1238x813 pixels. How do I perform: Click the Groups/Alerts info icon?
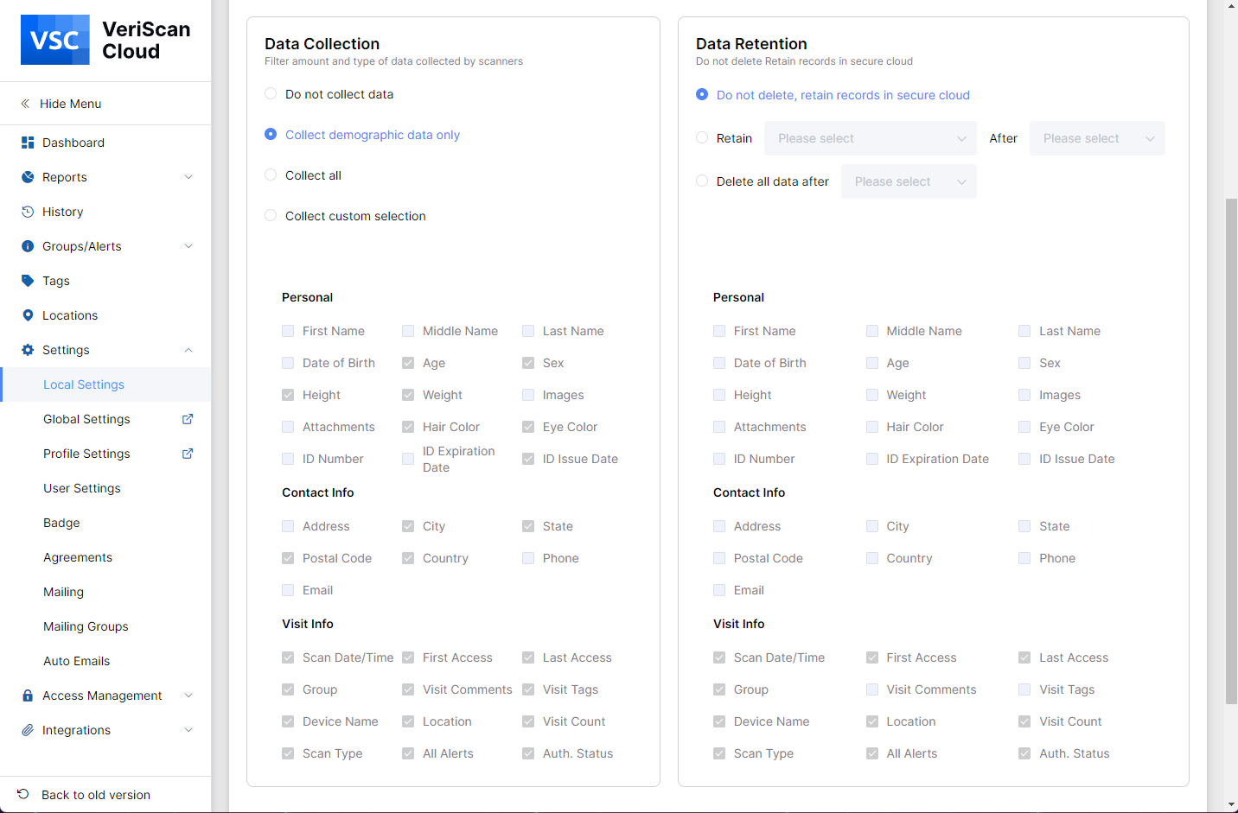click(x=28, y=246)
